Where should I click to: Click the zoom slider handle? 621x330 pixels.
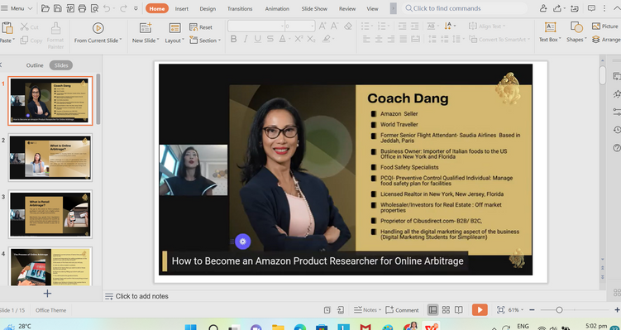559,310
